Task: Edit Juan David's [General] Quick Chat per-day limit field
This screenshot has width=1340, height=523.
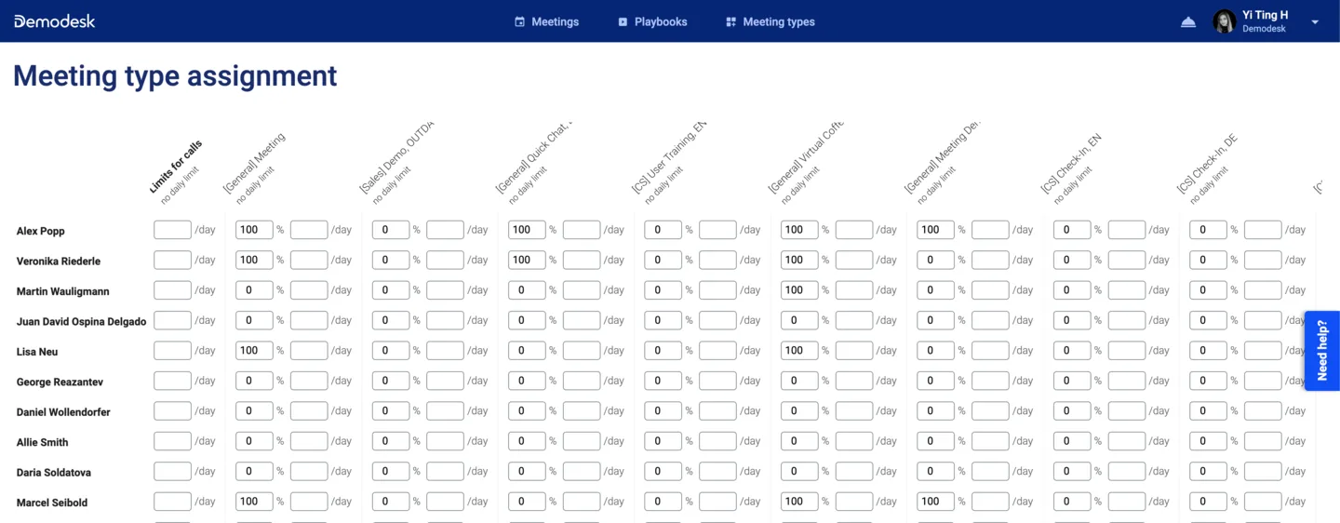Action: 582,320
